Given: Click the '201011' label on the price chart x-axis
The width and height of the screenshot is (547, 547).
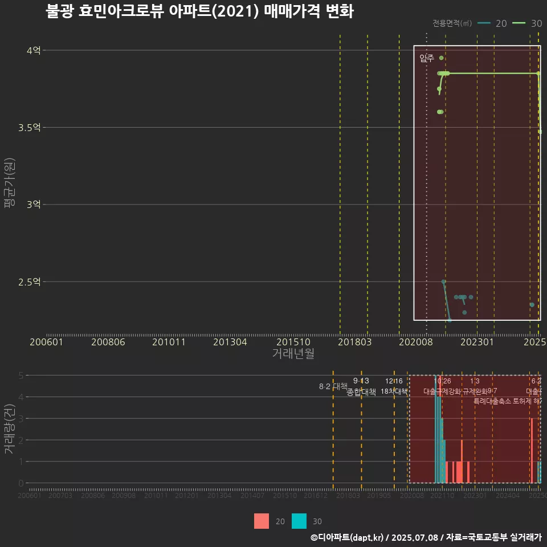Looking at the screenshot, I should pyautogui.click(x=169, y=342).
